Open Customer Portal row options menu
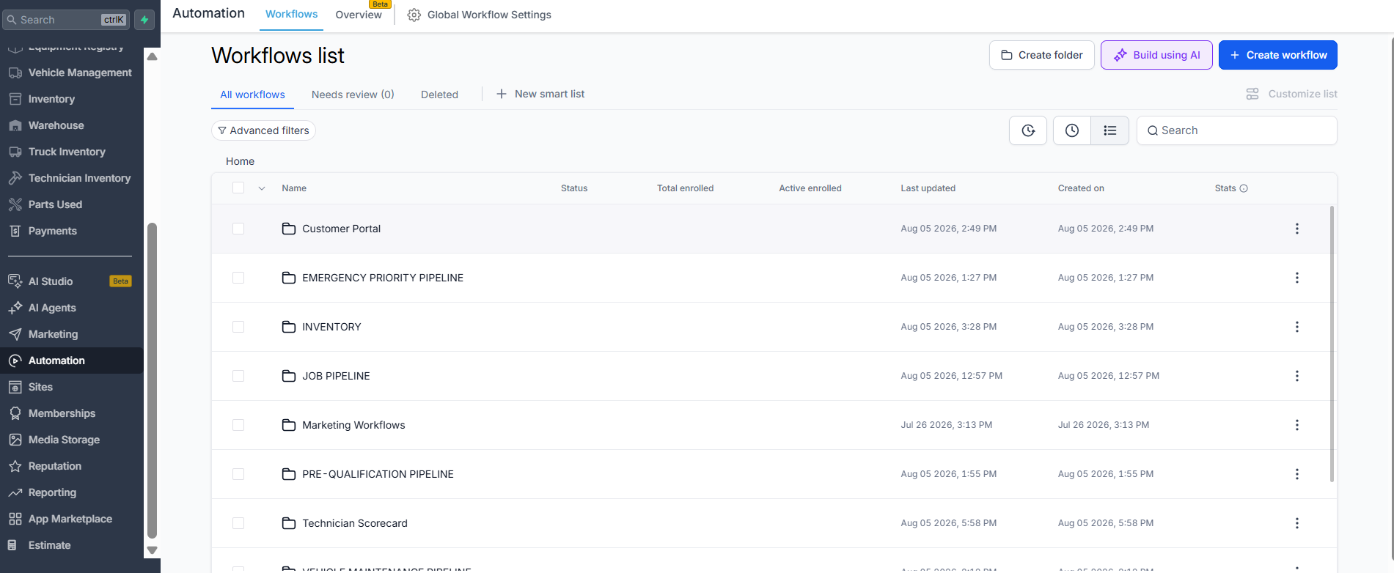The image size is (1394, 573). tap(1296, 229)
